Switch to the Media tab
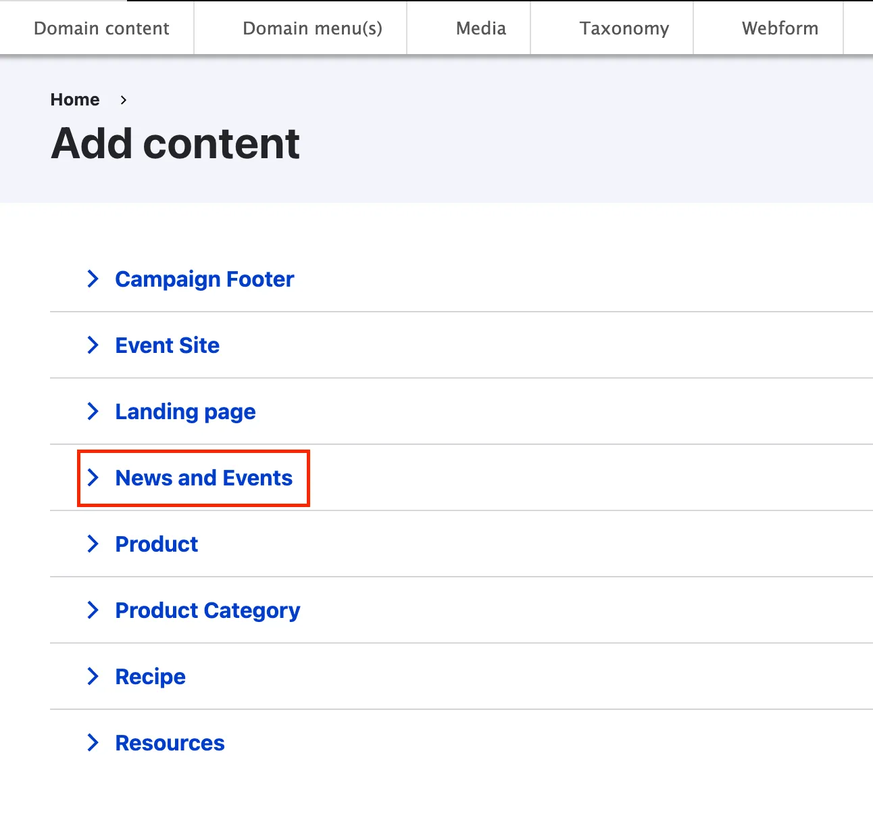Screen dimensions: 873x814 coord(481,28)
